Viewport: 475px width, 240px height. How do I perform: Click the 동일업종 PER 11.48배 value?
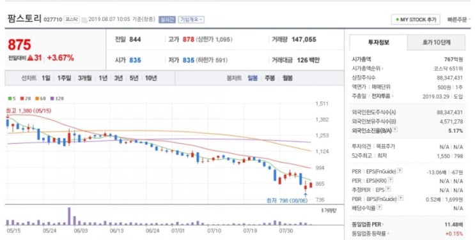(x=453, y=225)
